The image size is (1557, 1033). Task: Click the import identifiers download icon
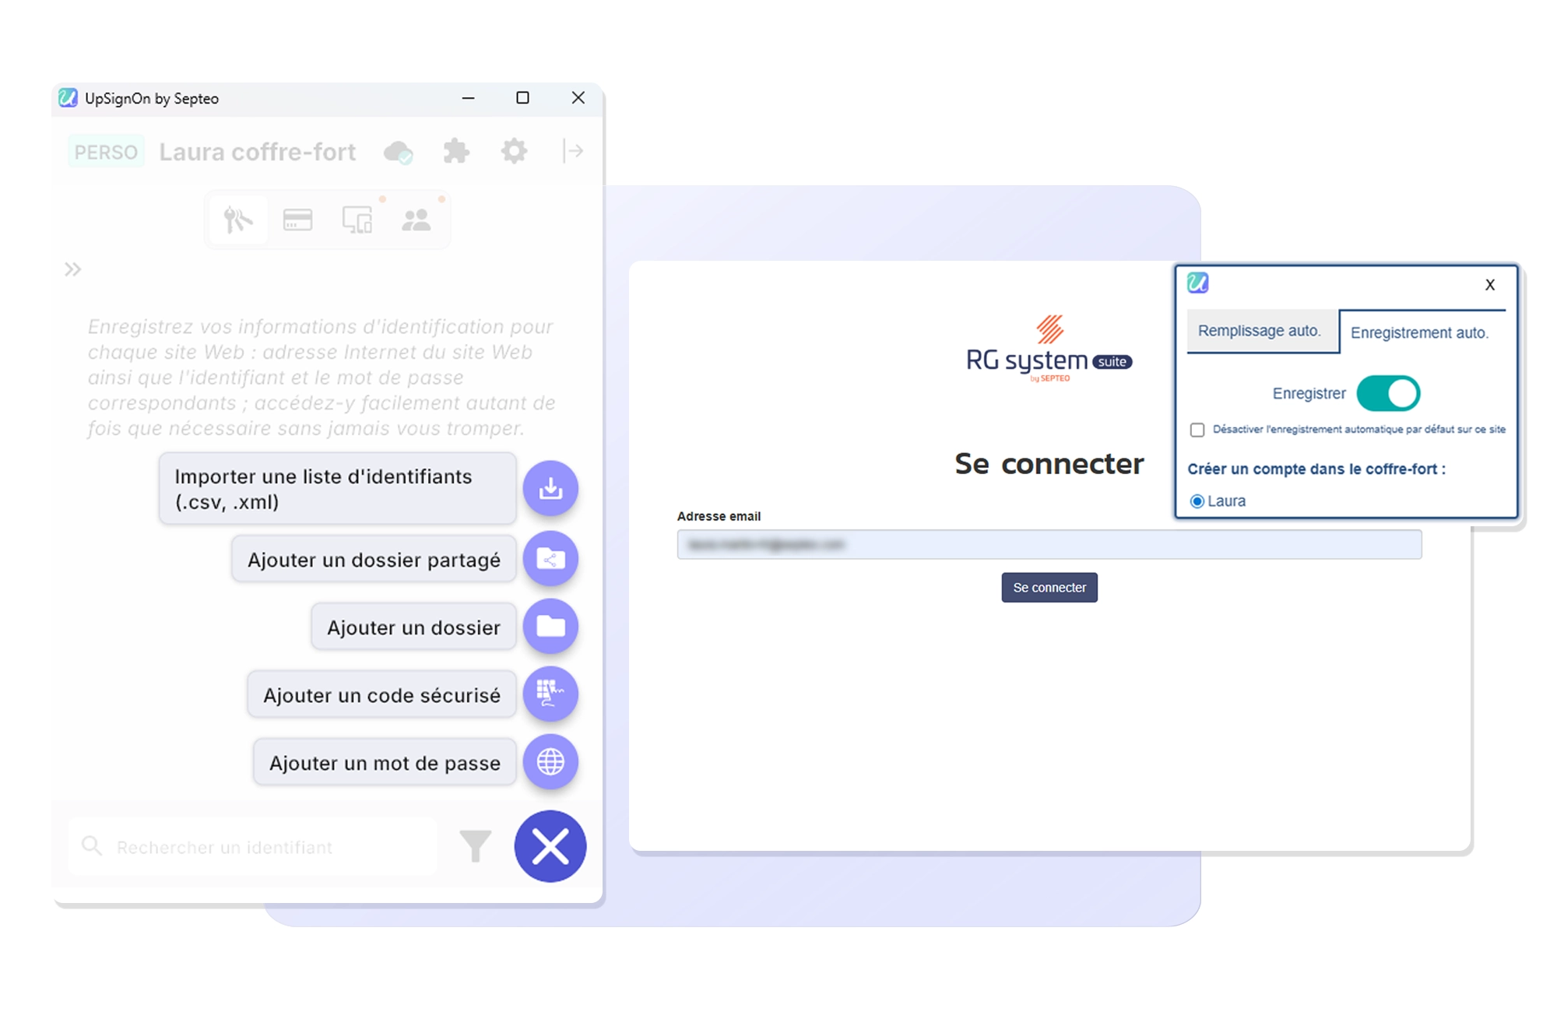tap(550, 488)
